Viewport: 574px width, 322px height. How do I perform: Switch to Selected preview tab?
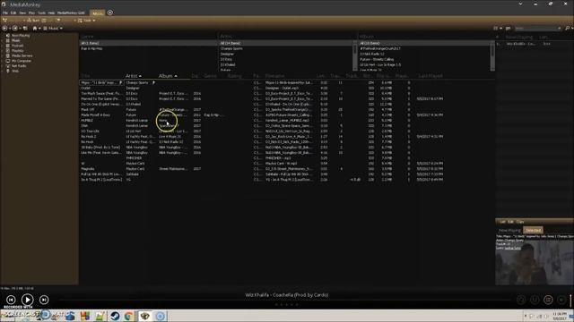533,231
